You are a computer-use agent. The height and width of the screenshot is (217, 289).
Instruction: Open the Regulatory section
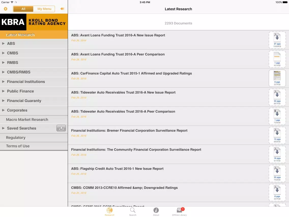[34, 138]
